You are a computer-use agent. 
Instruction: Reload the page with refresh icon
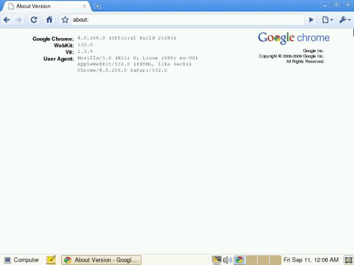pos(34,20)
